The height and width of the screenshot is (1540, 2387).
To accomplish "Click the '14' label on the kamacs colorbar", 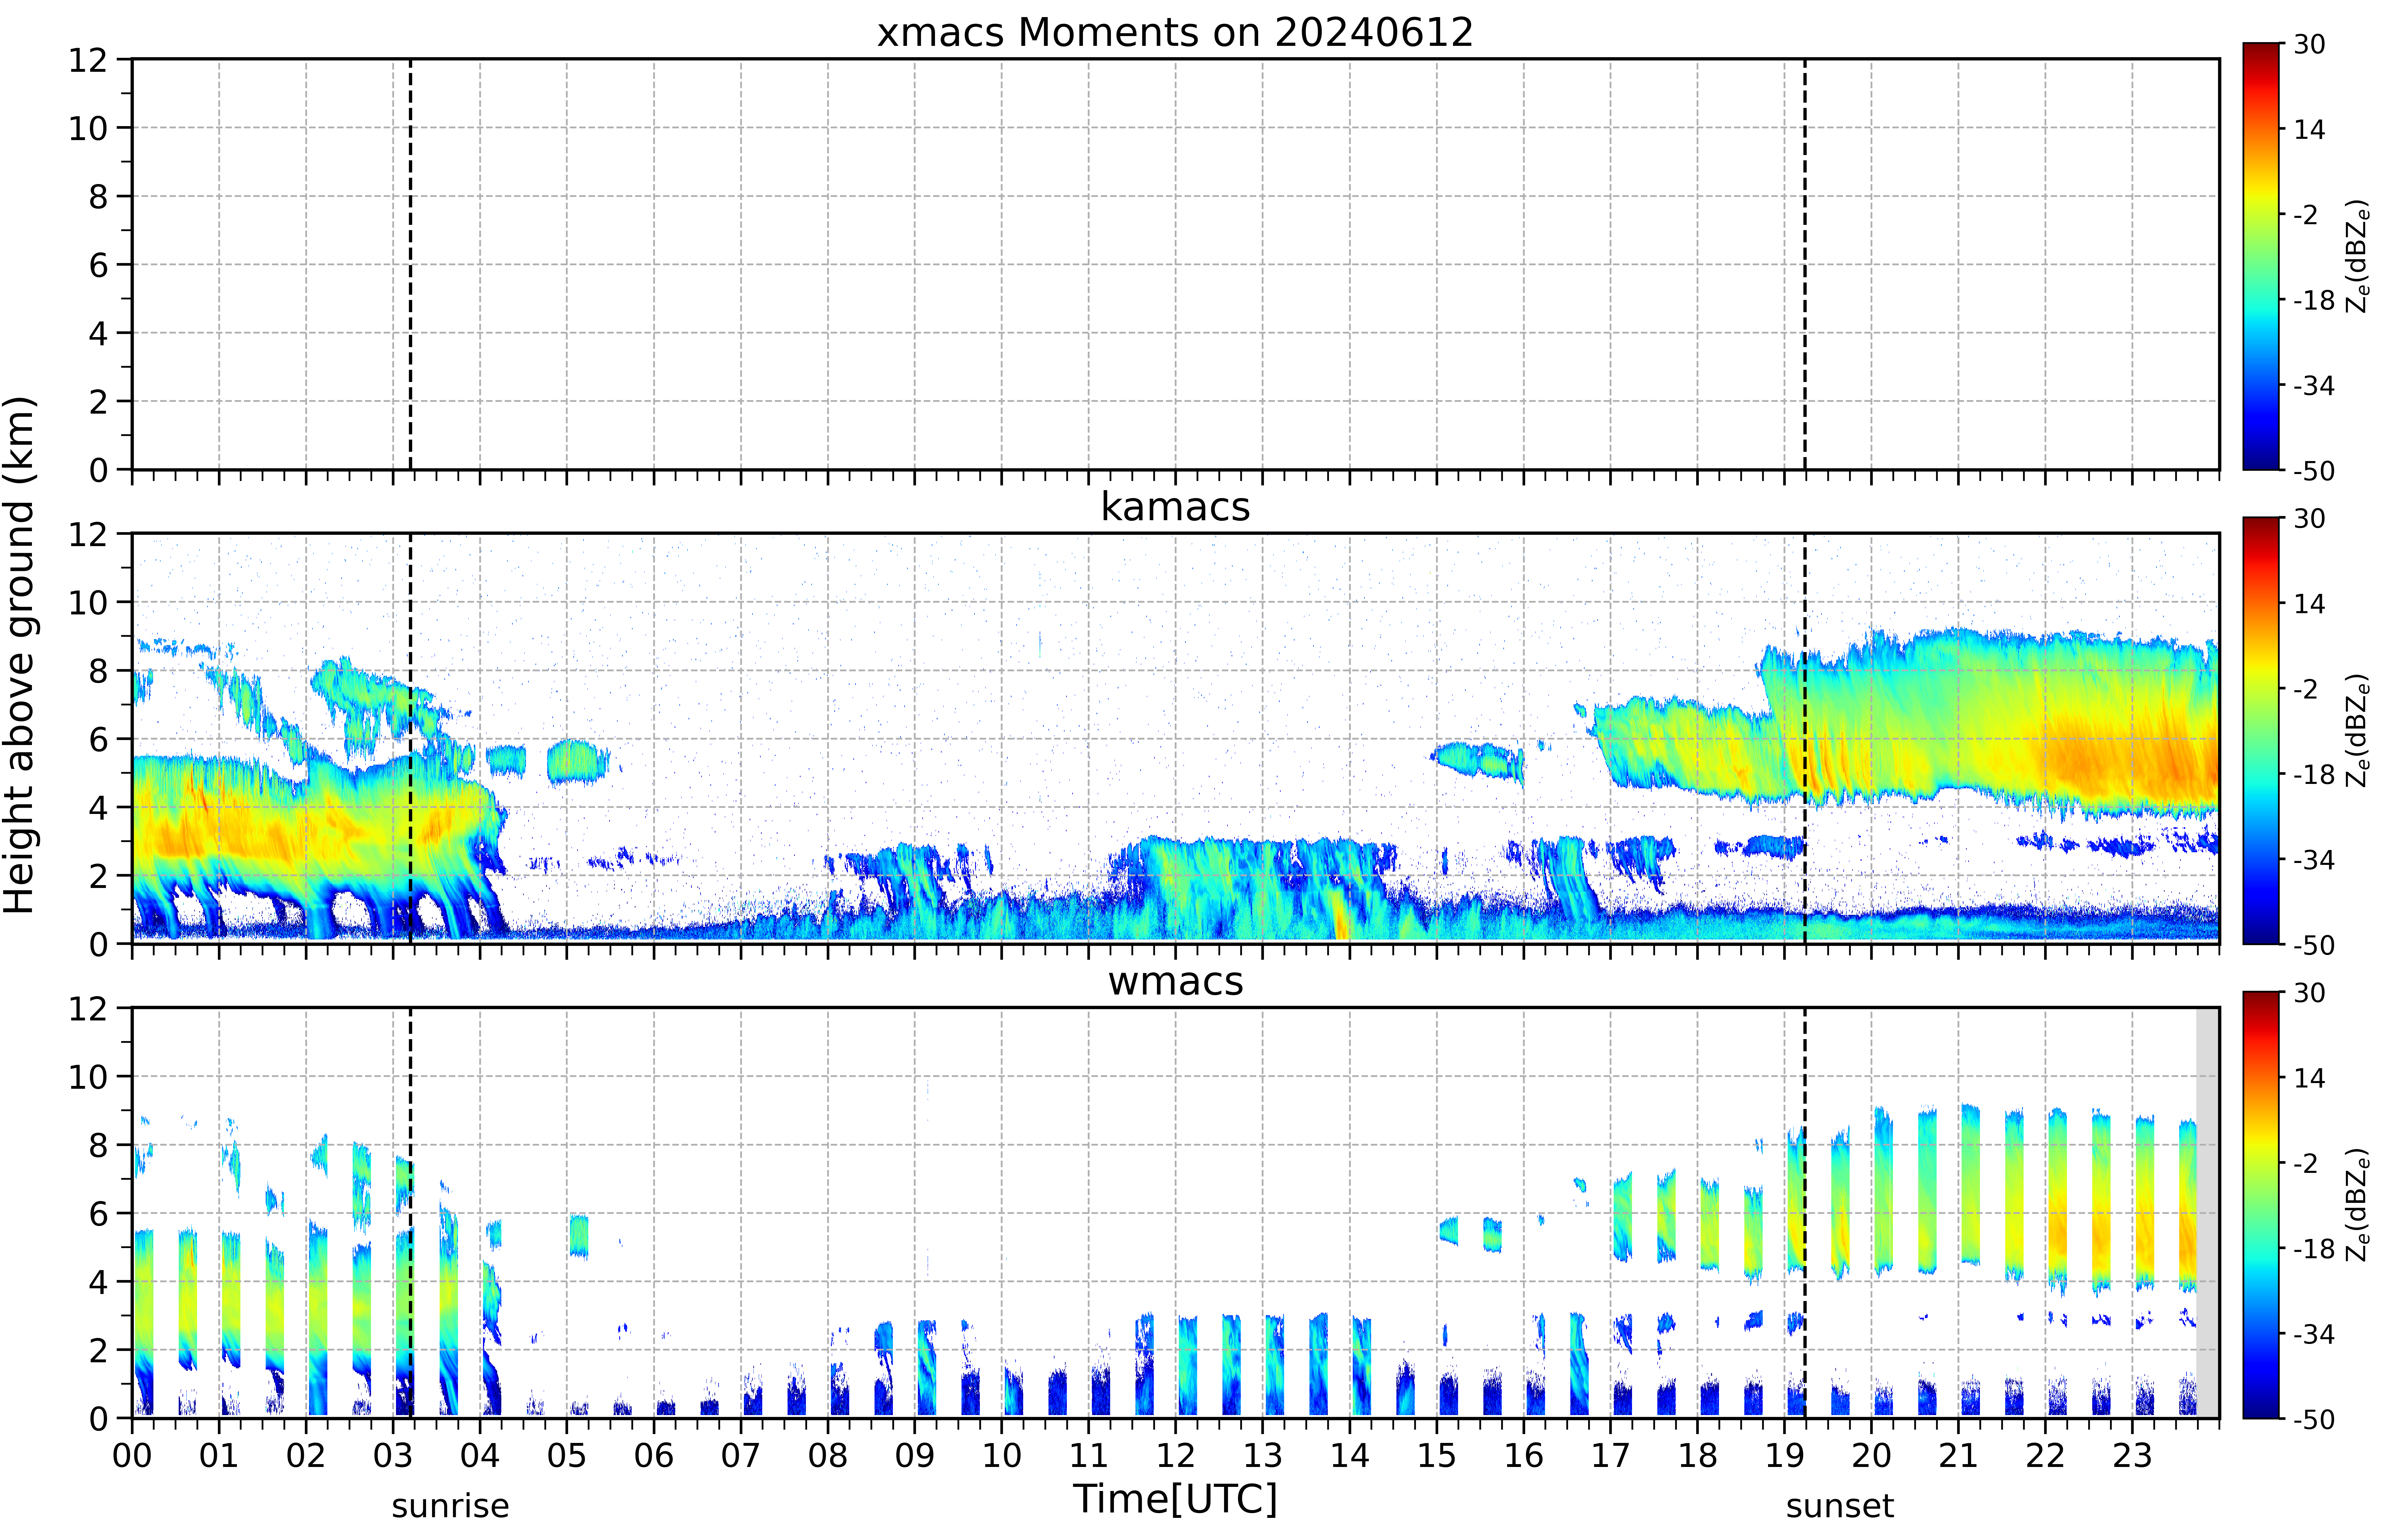I will (2309, 604).
